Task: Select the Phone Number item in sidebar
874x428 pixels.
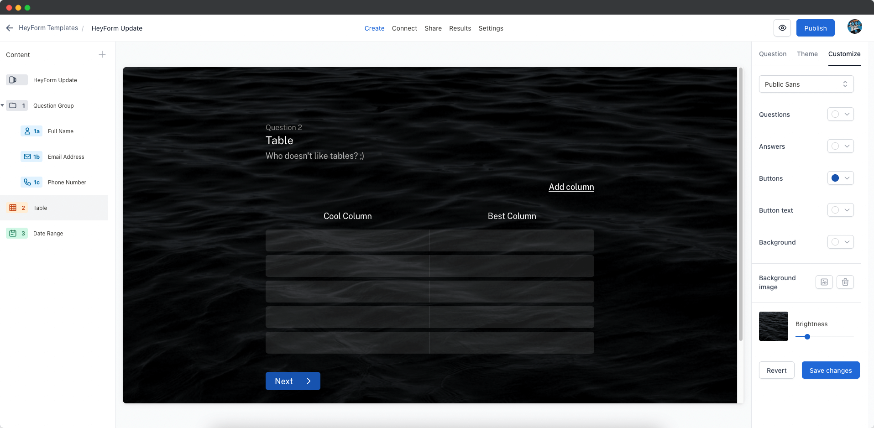Action: click(54, 182)
